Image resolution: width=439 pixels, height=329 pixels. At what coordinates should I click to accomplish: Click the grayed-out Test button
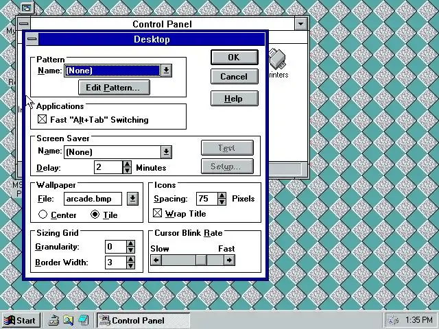point(227,148)
